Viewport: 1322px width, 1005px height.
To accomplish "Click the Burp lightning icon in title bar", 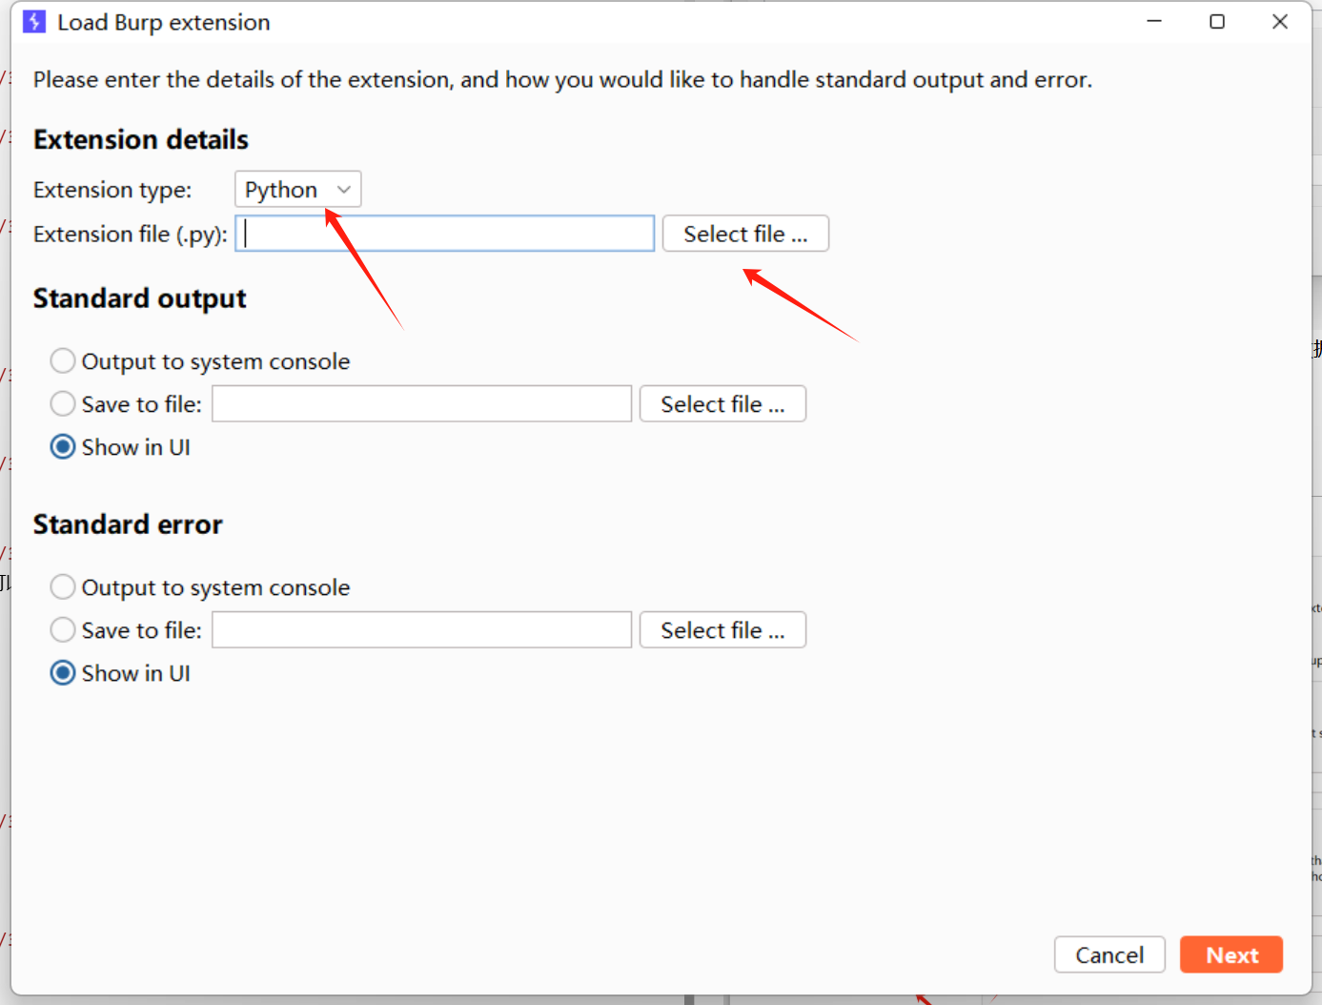I will point(34,21).
